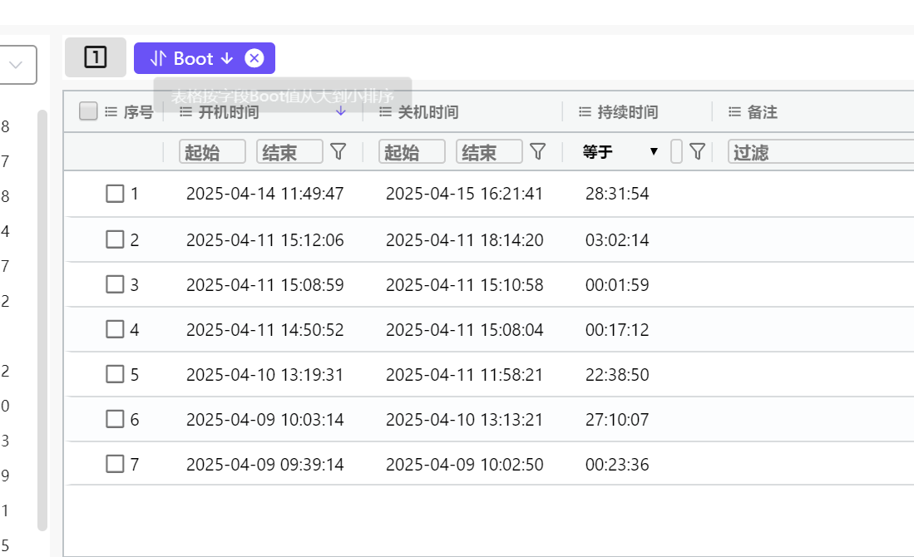Open the left panel dropdown chevron
This screenshot has width=914, height=557.
point(16,65)
